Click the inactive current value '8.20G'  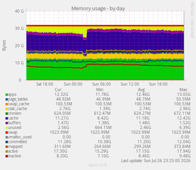tap(62, 156)
